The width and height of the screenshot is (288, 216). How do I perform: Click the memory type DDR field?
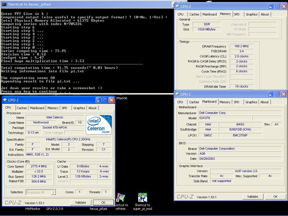click(x=207, y=24)
